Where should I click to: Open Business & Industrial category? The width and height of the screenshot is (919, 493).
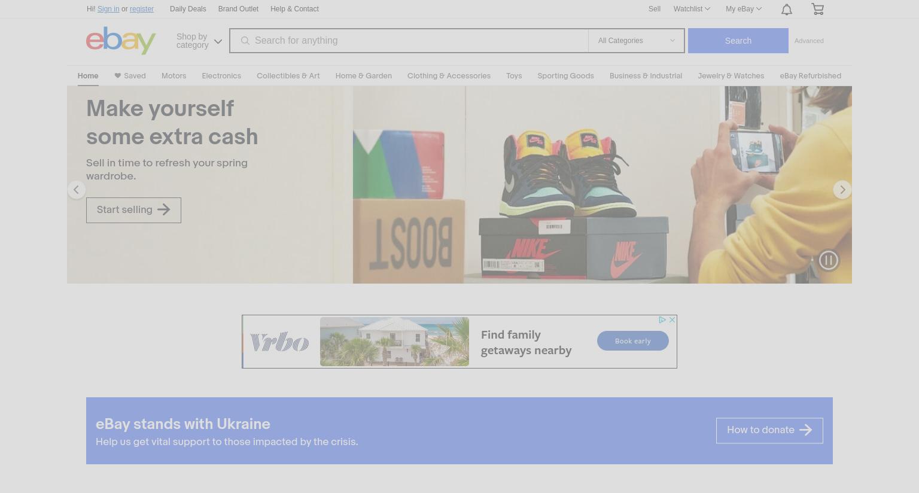[x=646, y=76]
